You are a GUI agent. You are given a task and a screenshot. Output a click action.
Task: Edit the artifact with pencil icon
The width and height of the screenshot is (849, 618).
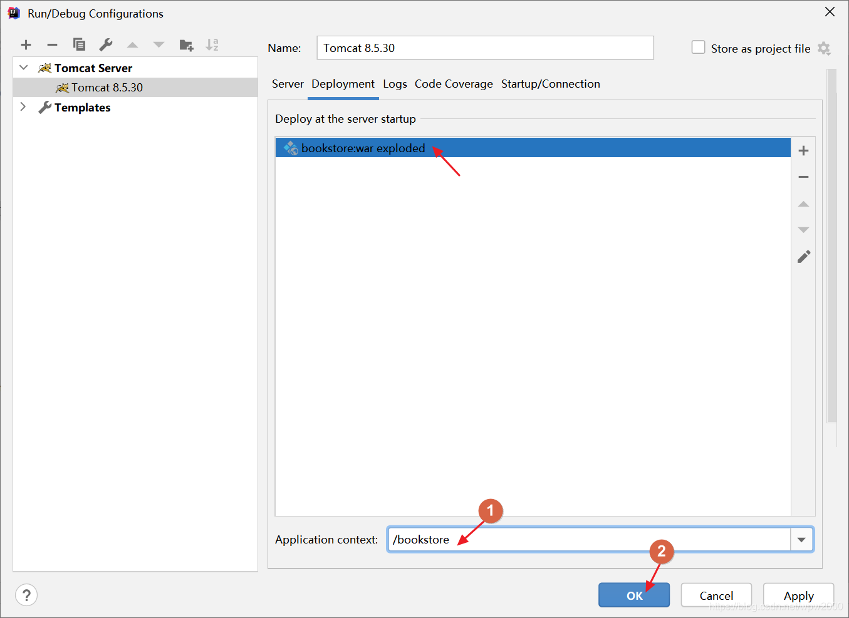tap(803, 257)
